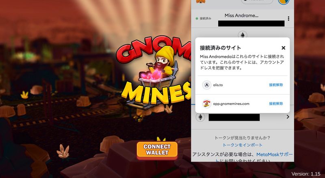Open the account options three-dot menu
Viewport: 325px width, 178px height.
coord(288,18)
